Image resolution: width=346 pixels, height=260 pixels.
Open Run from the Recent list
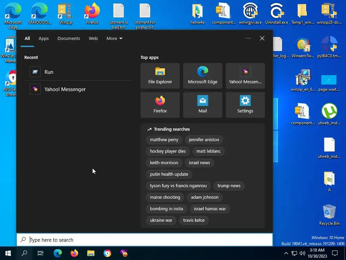pos(78,72)
